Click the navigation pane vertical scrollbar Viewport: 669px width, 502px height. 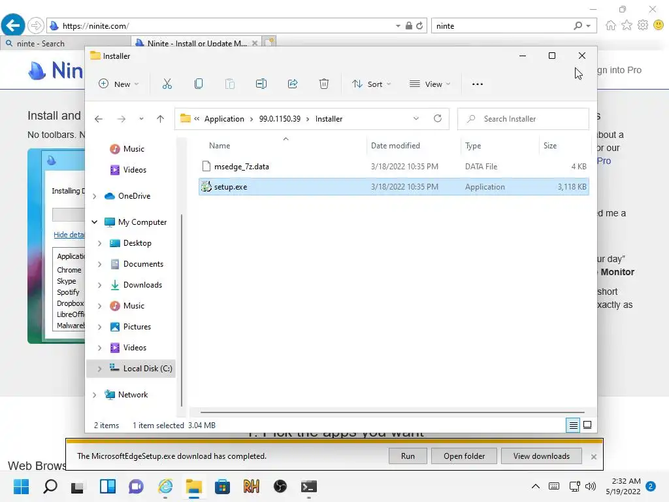pyautogui.click(x=182, y=310)
